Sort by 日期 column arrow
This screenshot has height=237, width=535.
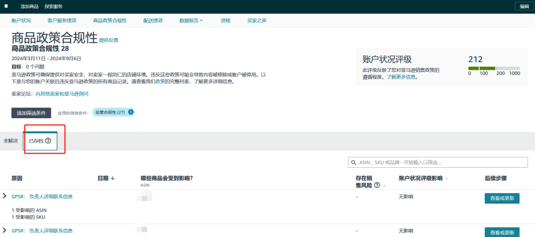tap(112, 178)
